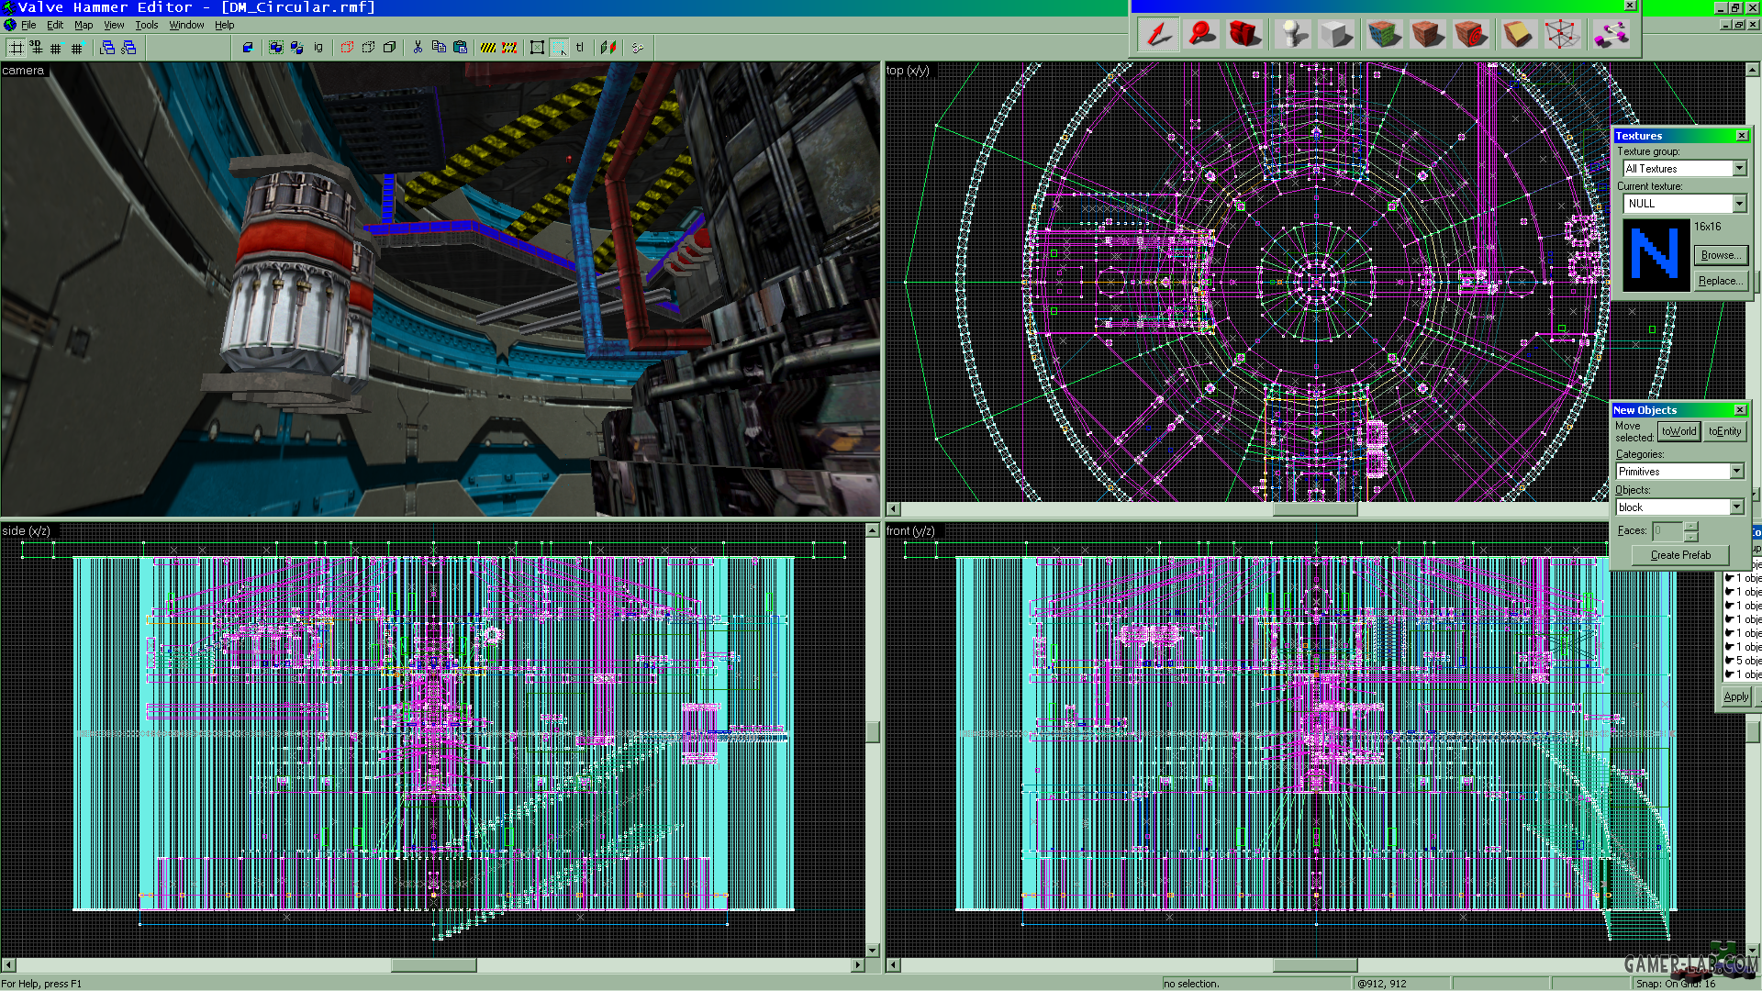Image resolution: width=1762 pixels, height=991 pixels.
Task: Select the Apply Decals tool
Action: click(1470, 35)
